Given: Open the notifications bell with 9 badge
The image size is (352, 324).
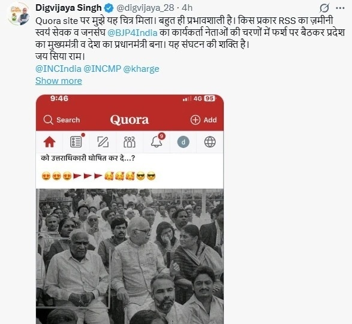Looking at the screenshot, I should (x=157, y=141).
